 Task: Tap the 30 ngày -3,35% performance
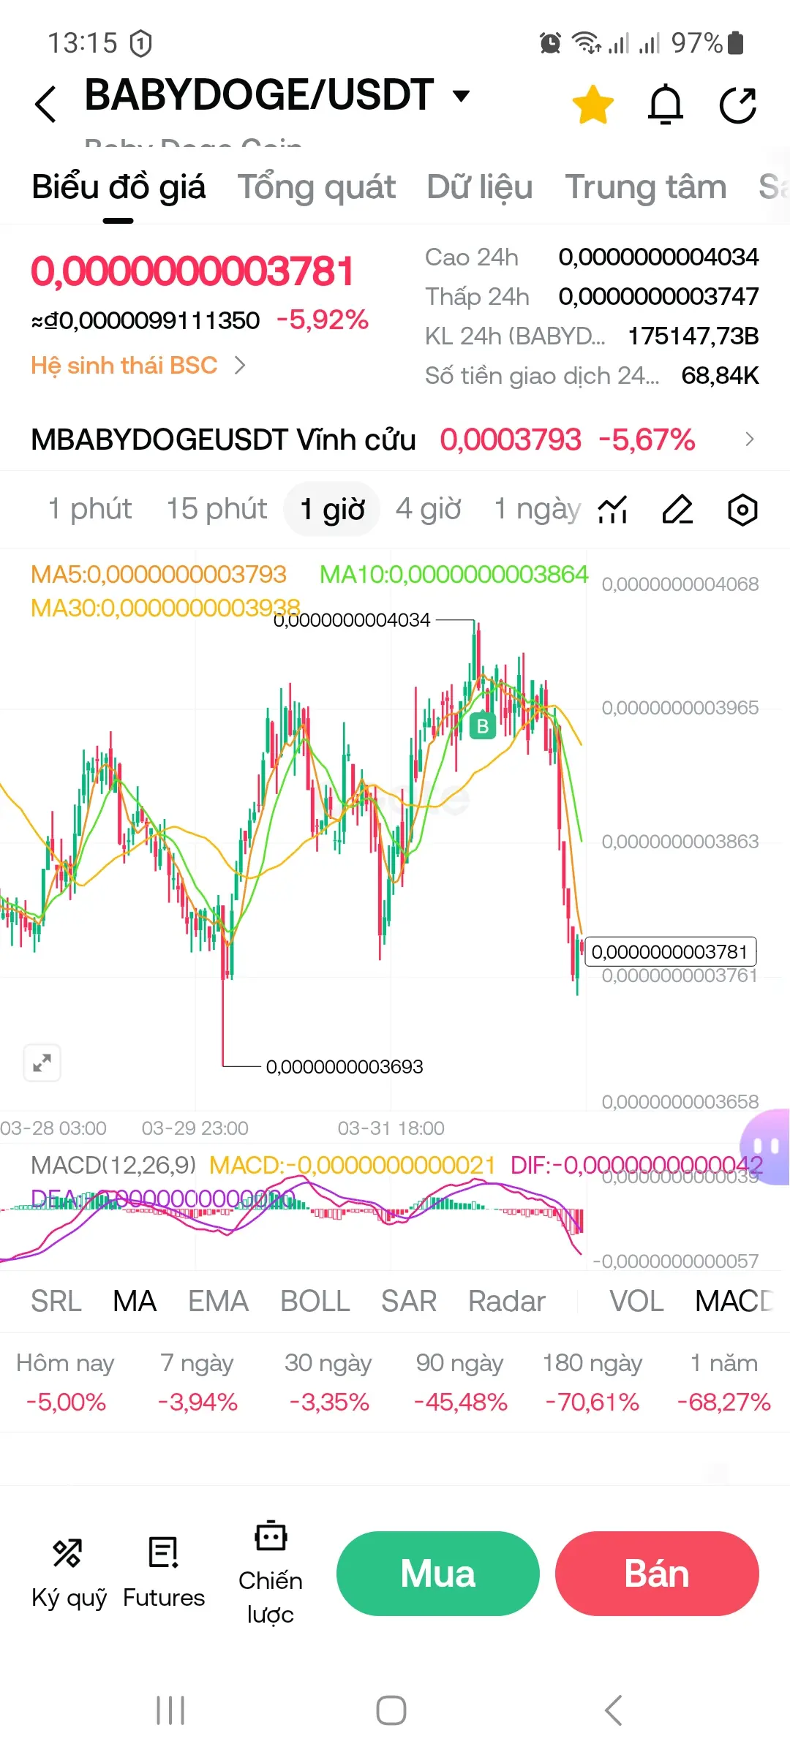[328, 1382]
